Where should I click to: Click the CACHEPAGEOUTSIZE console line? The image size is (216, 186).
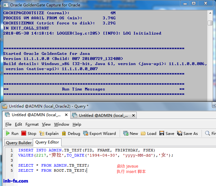tap(59, 13)
